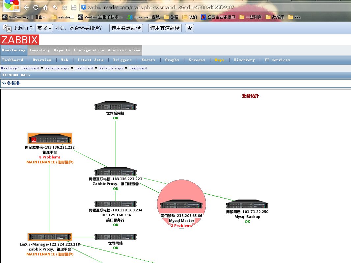Select the 世界城网络 server icon
This screenshot has width=351, height=263.
click(x=116, y=106)
